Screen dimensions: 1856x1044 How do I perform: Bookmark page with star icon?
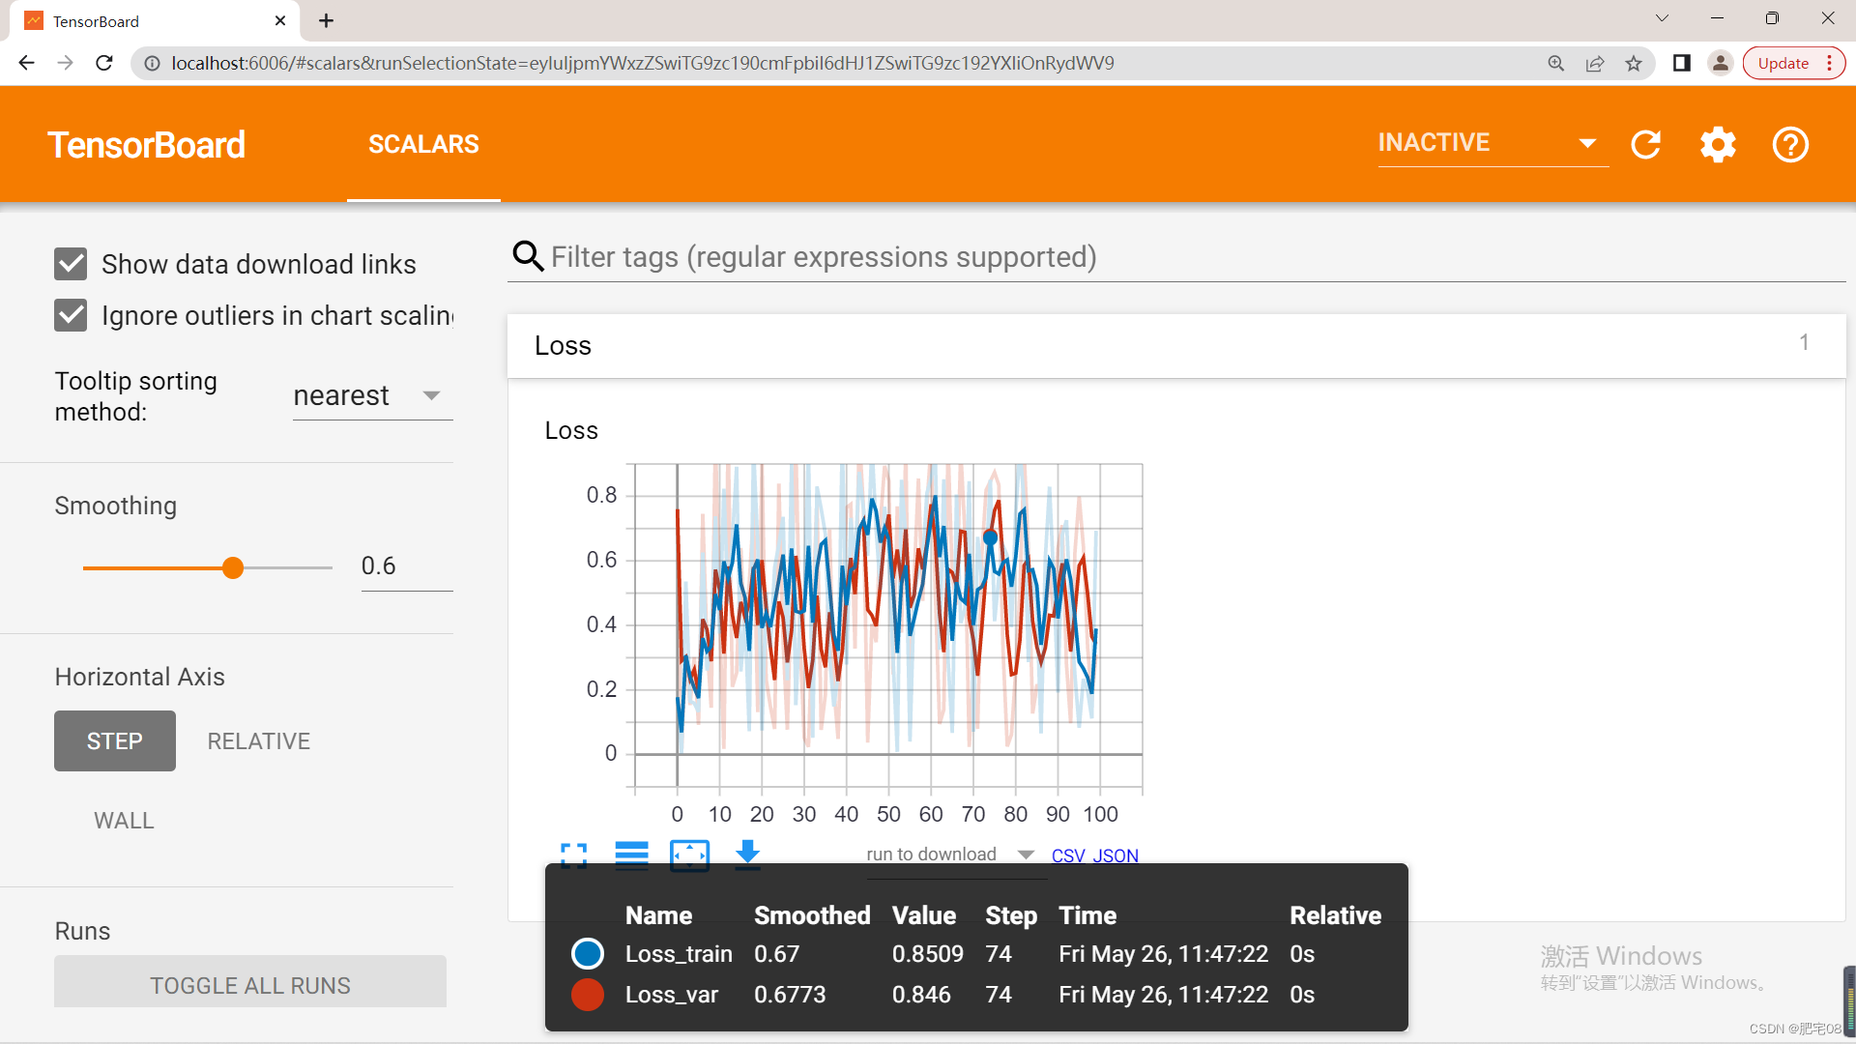point(1634,64)
